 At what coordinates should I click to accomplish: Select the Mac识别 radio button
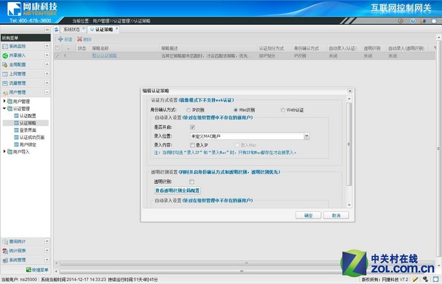(236, 110)
